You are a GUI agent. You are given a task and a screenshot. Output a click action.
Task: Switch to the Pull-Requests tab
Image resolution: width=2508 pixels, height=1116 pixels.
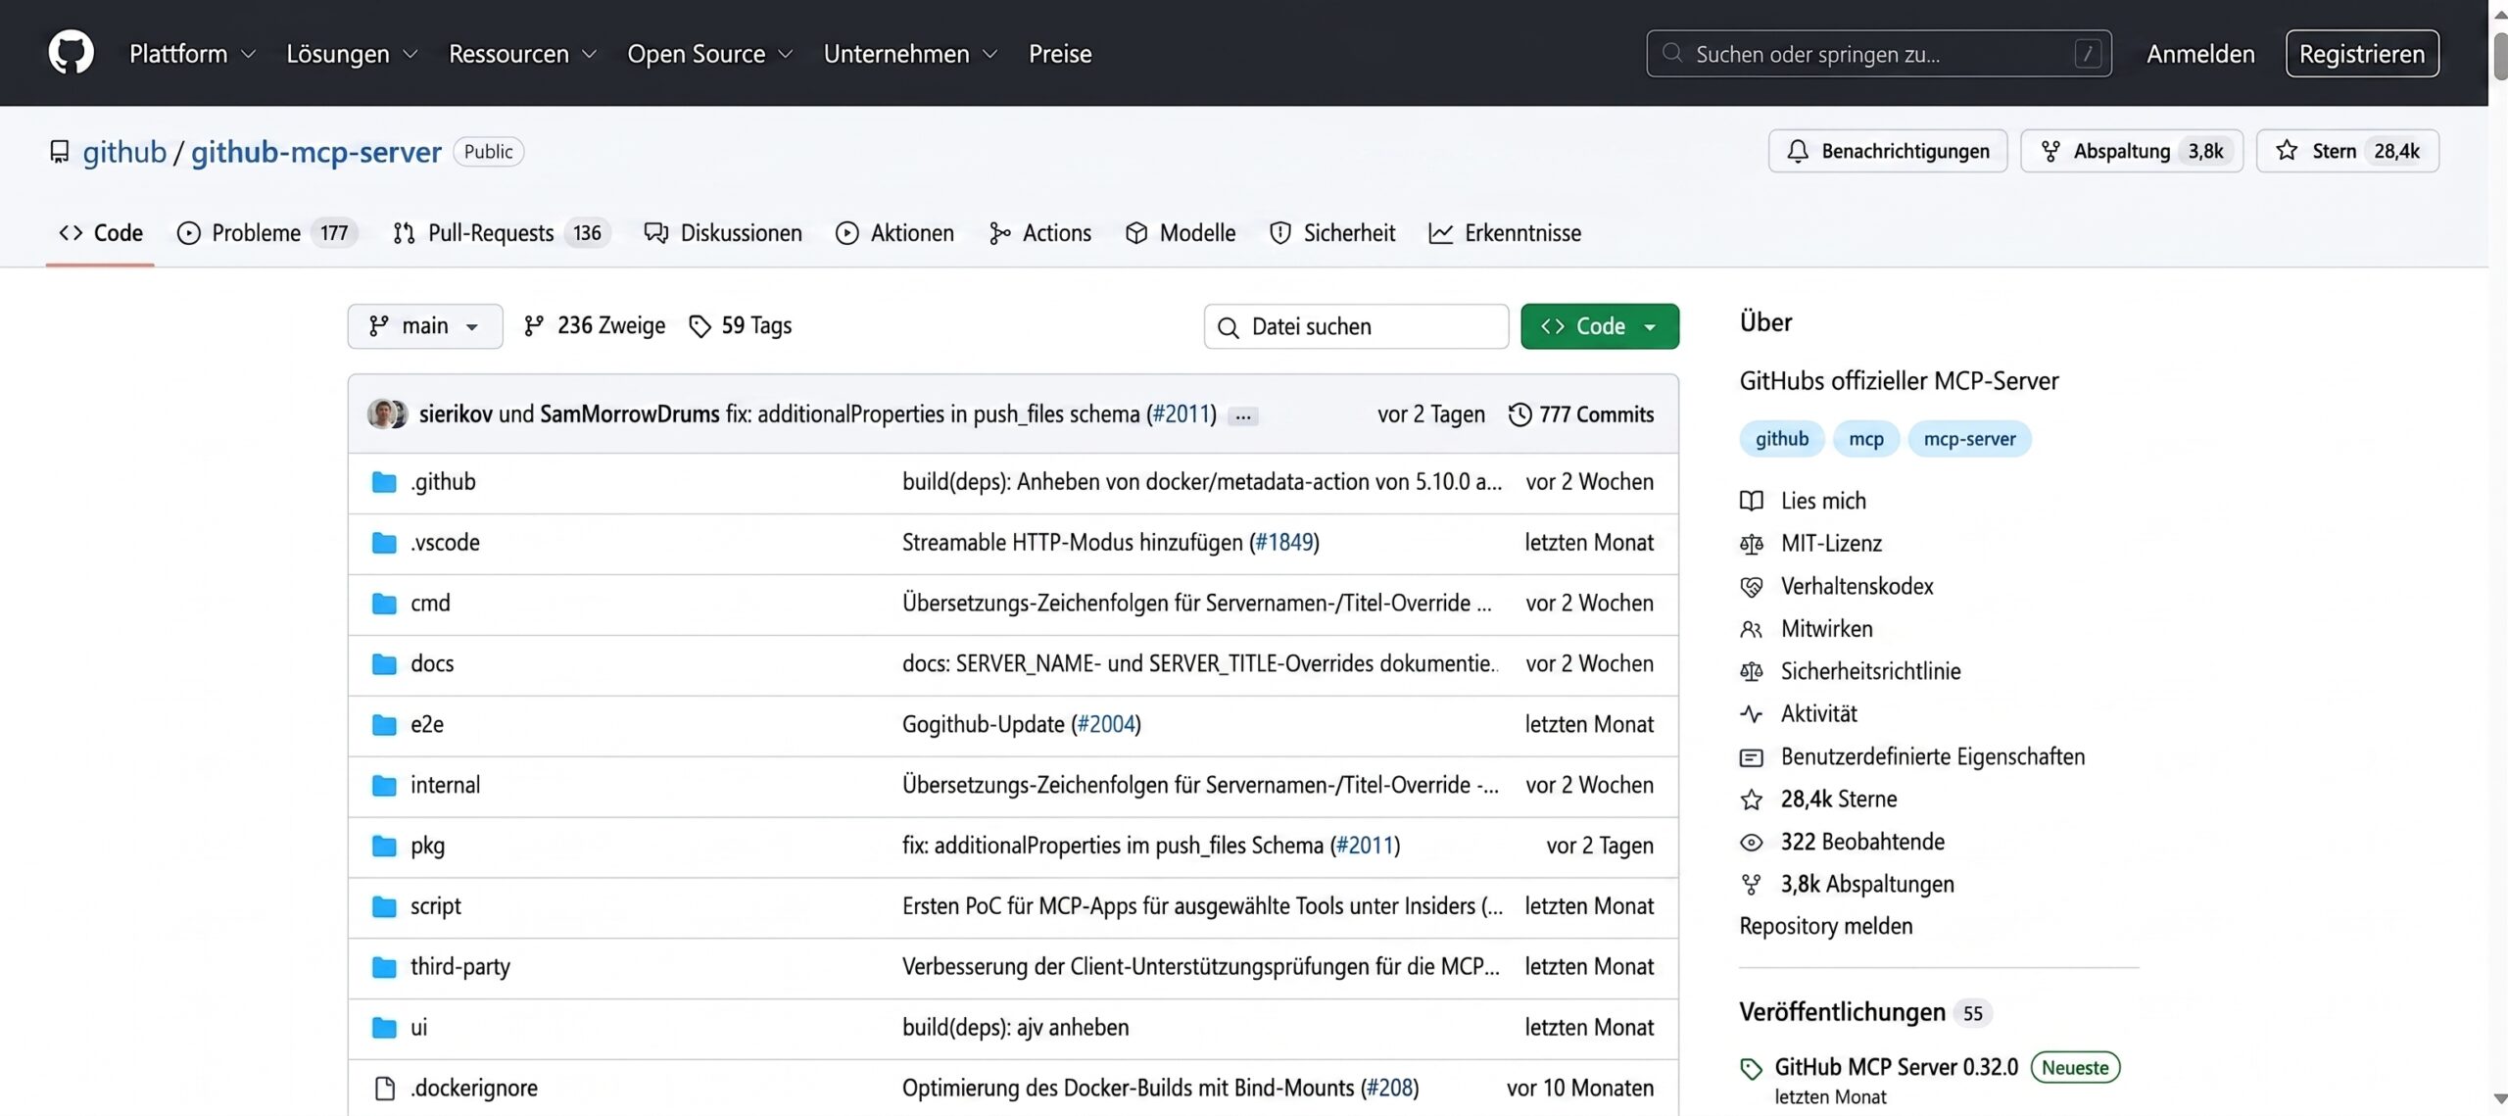pyautogui.click(x=502, y=233)
